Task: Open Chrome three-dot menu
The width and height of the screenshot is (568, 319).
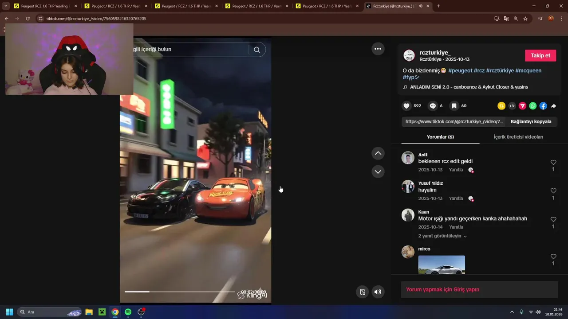Action: pyautogui.click(x=562, y=19)
